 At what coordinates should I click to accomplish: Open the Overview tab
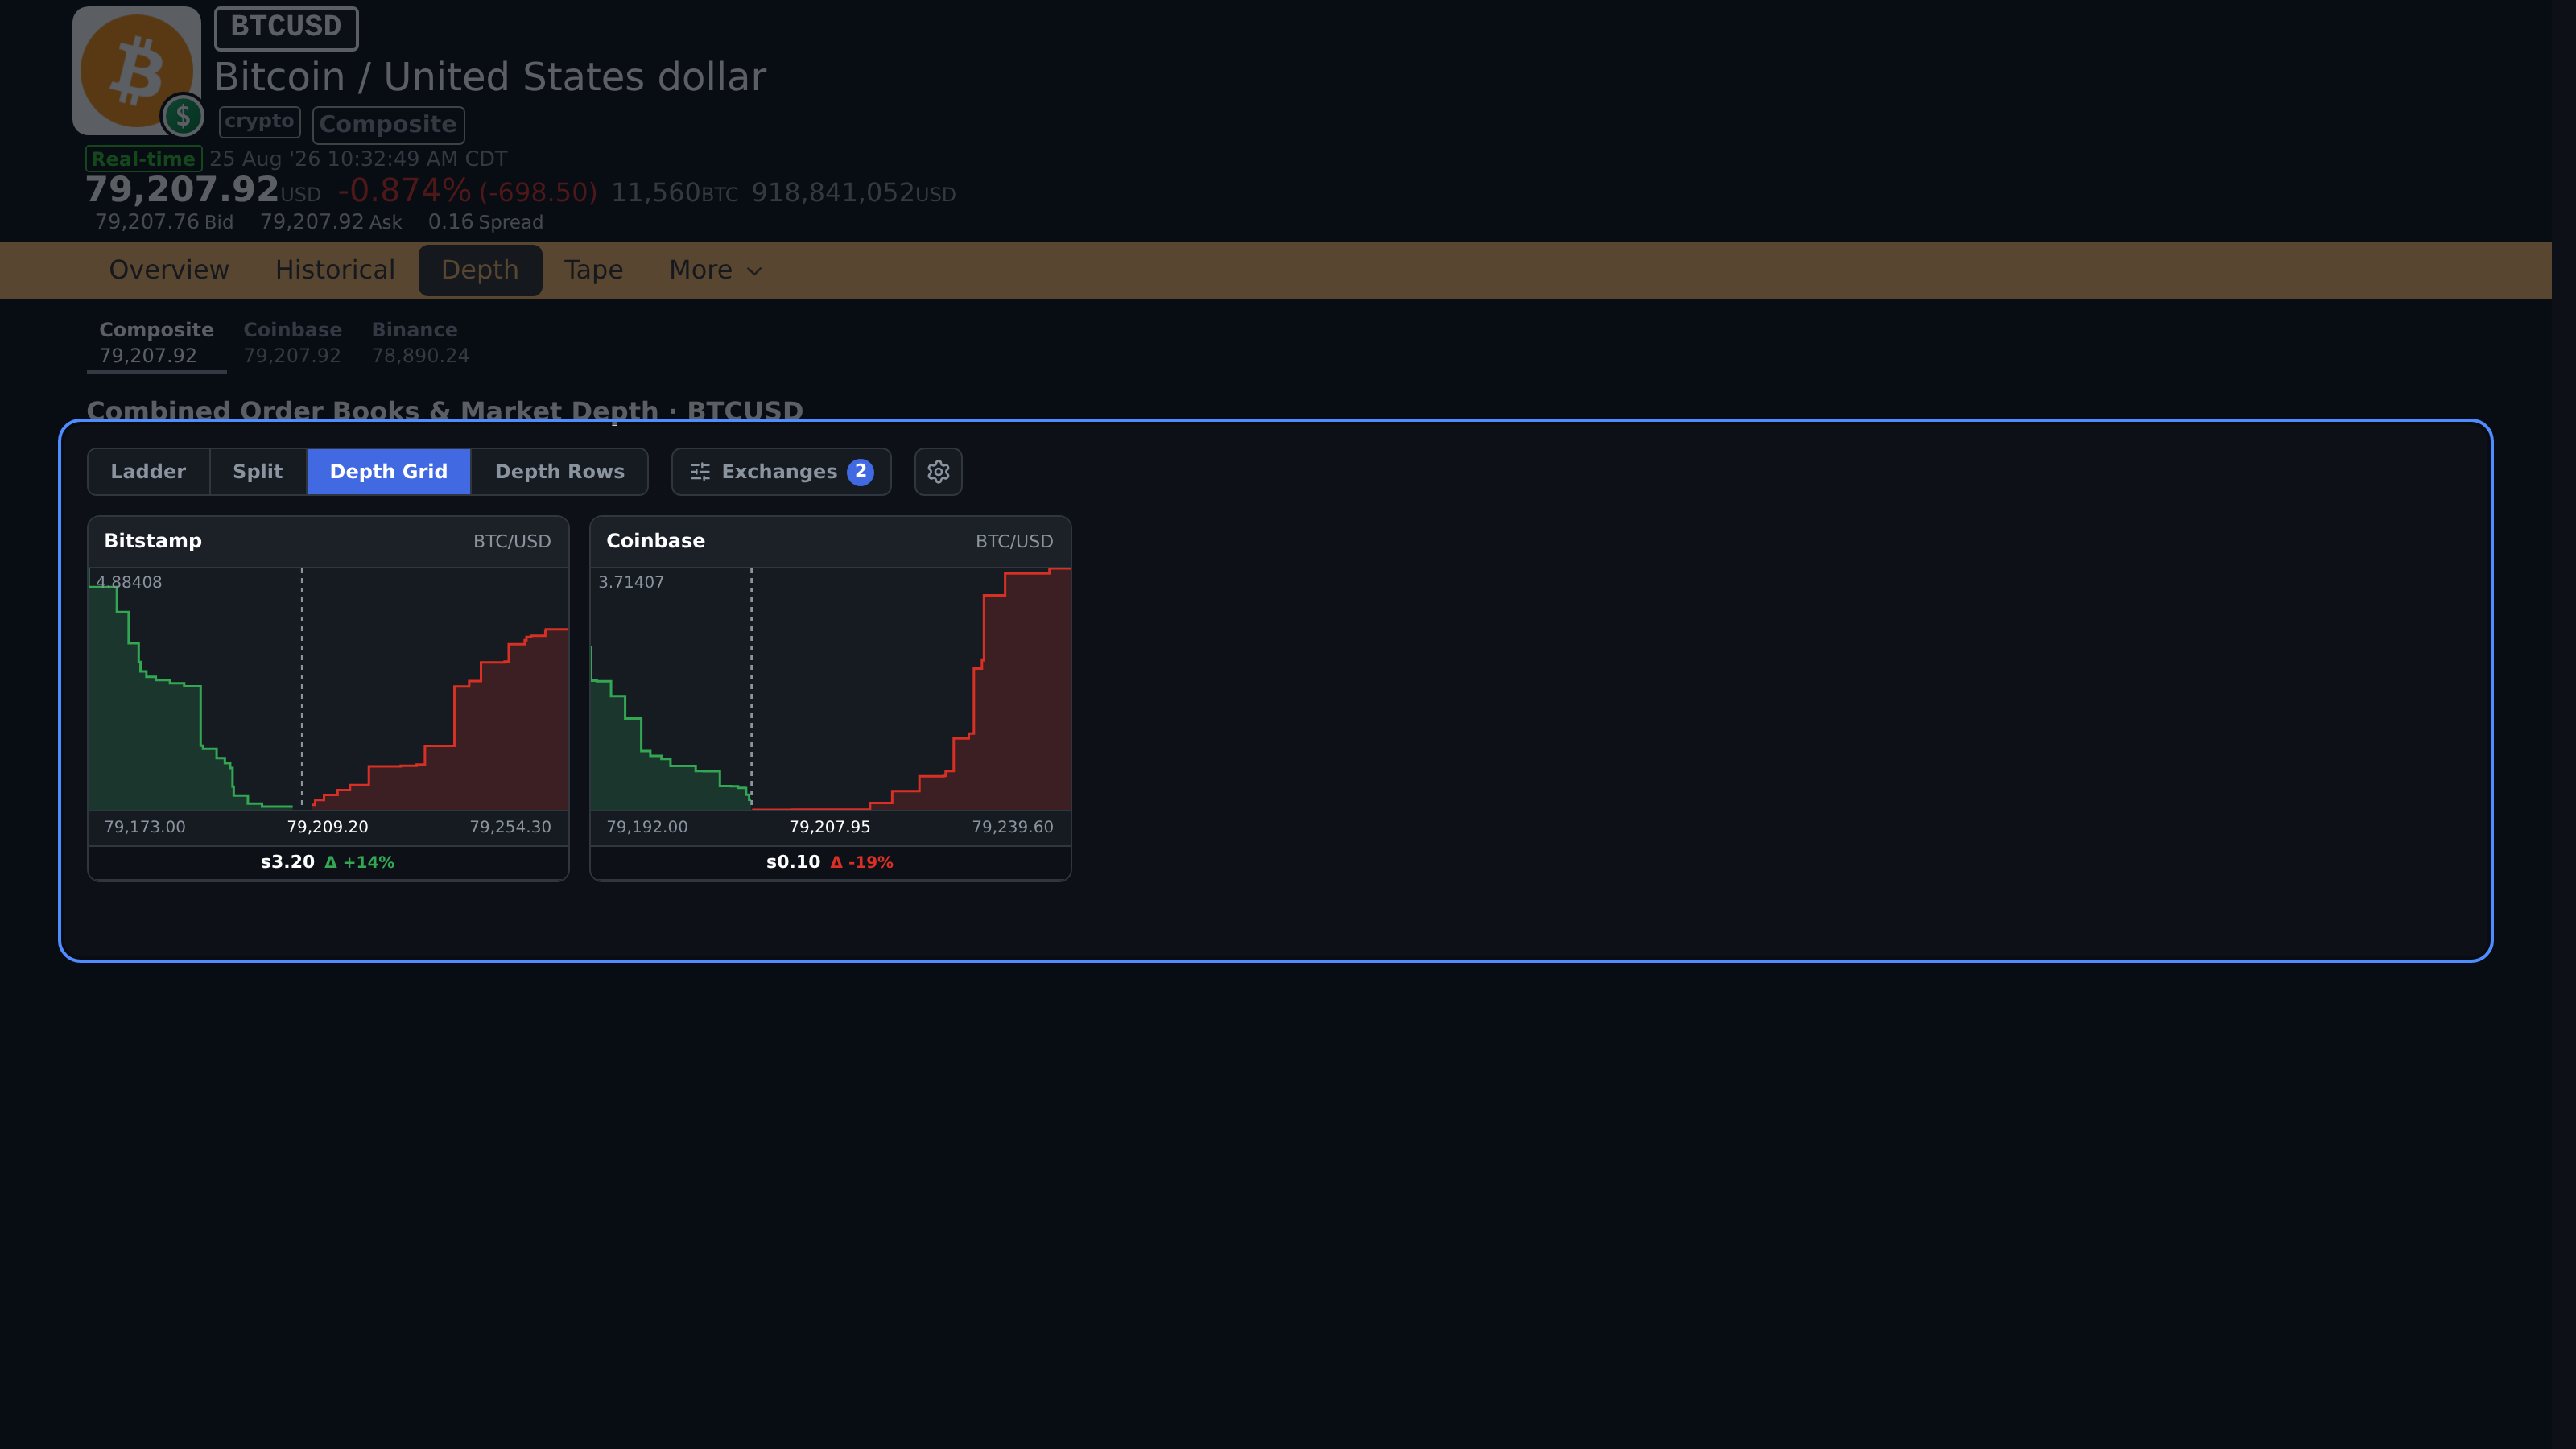[x=169, y=270]
